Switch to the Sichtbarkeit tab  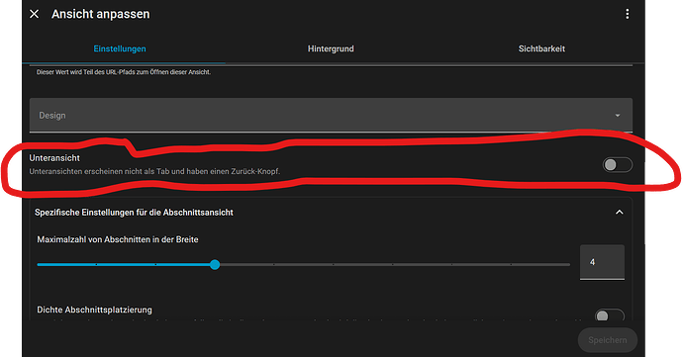tap(541, 48)
